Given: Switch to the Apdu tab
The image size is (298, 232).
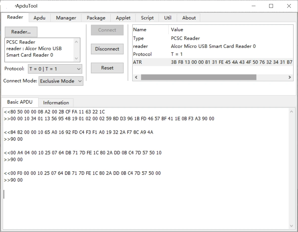Looking at the screenshot, I should click(39, 18).
